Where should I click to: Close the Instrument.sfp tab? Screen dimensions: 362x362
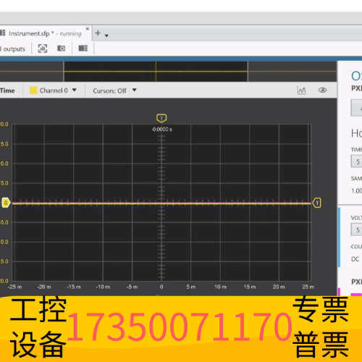click(x=88, y=29)
